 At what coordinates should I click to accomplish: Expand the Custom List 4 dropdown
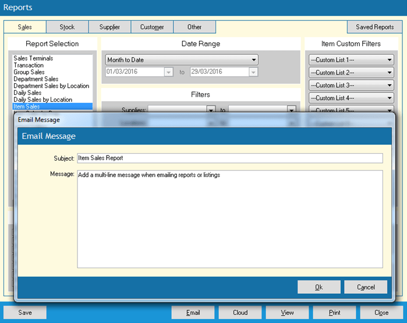(x=351, y=98)
